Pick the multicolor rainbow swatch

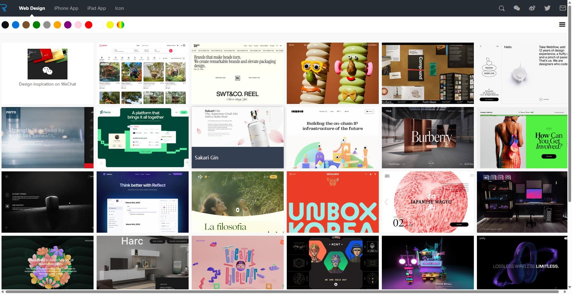pyautogui.click(x=121, y=25)
